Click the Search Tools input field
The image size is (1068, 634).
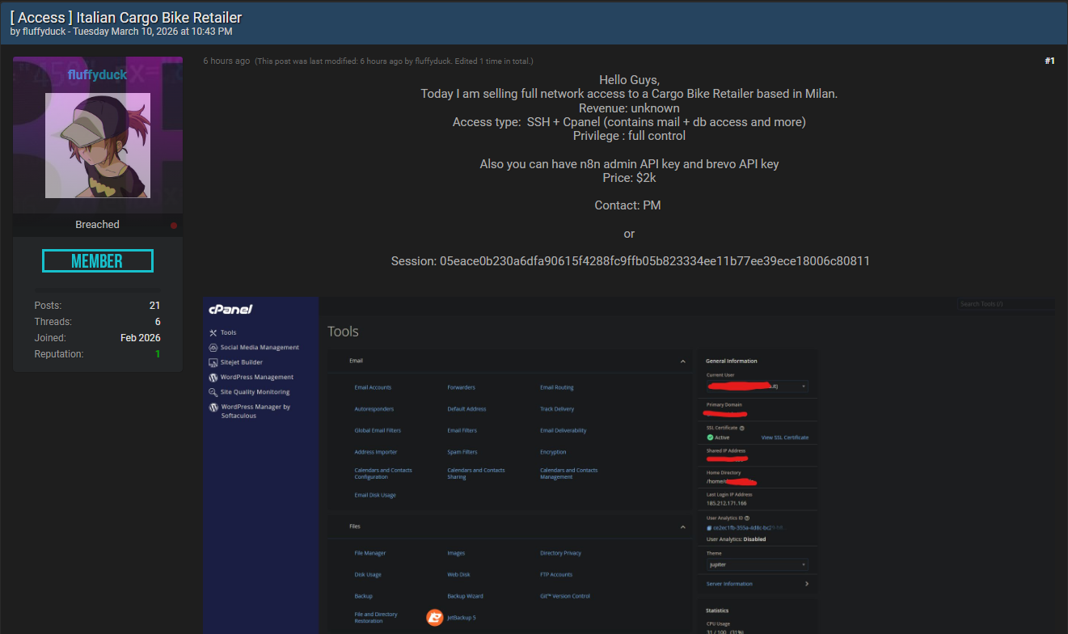point(1006,304)
